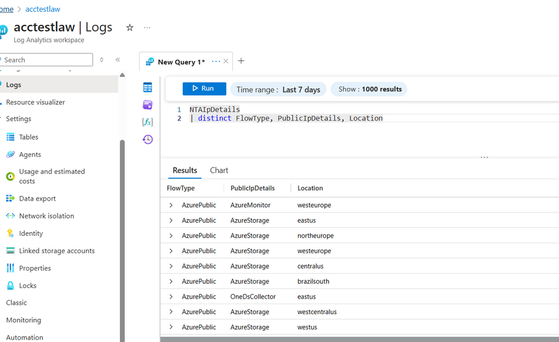
Task: Click the 'AzureMonitor' cell
Action: tap(250, 205)
